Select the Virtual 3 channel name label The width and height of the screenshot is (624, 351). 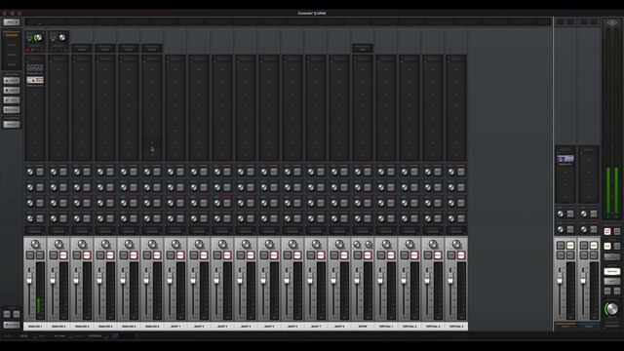pos(433,327)
